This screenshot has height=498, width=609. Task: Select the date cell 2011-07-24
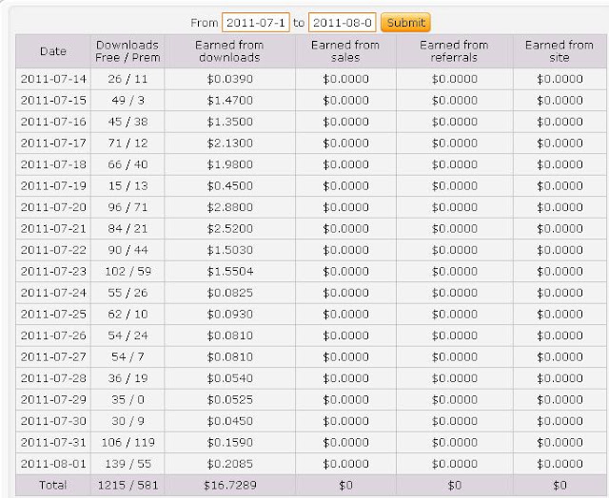pyautogui.click(x=53, y=293)
